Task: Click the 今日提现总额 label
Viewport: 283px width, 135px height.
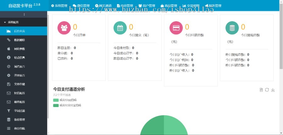Action: coord(250,35)
